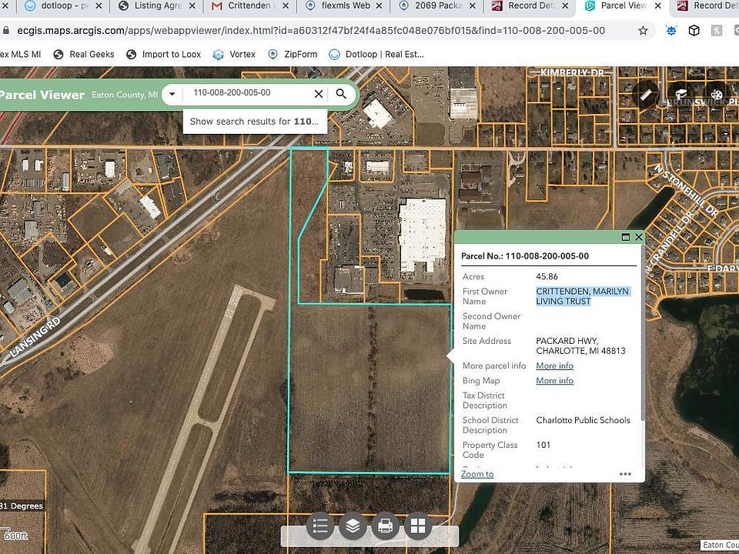This screenshot has width=739, height=554.
Task: Click the URL address bar
Action: click(x=311, y=31)
